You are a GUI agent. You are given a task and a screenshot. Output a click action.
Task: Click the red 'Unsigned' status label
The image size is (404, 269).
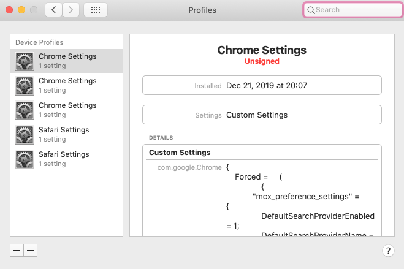coord(262,61)
